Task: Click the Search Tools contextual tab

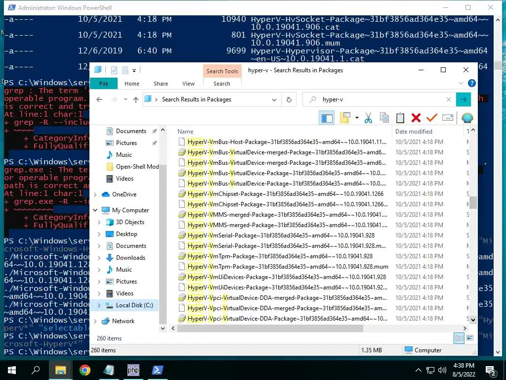Action: (222, 71)
